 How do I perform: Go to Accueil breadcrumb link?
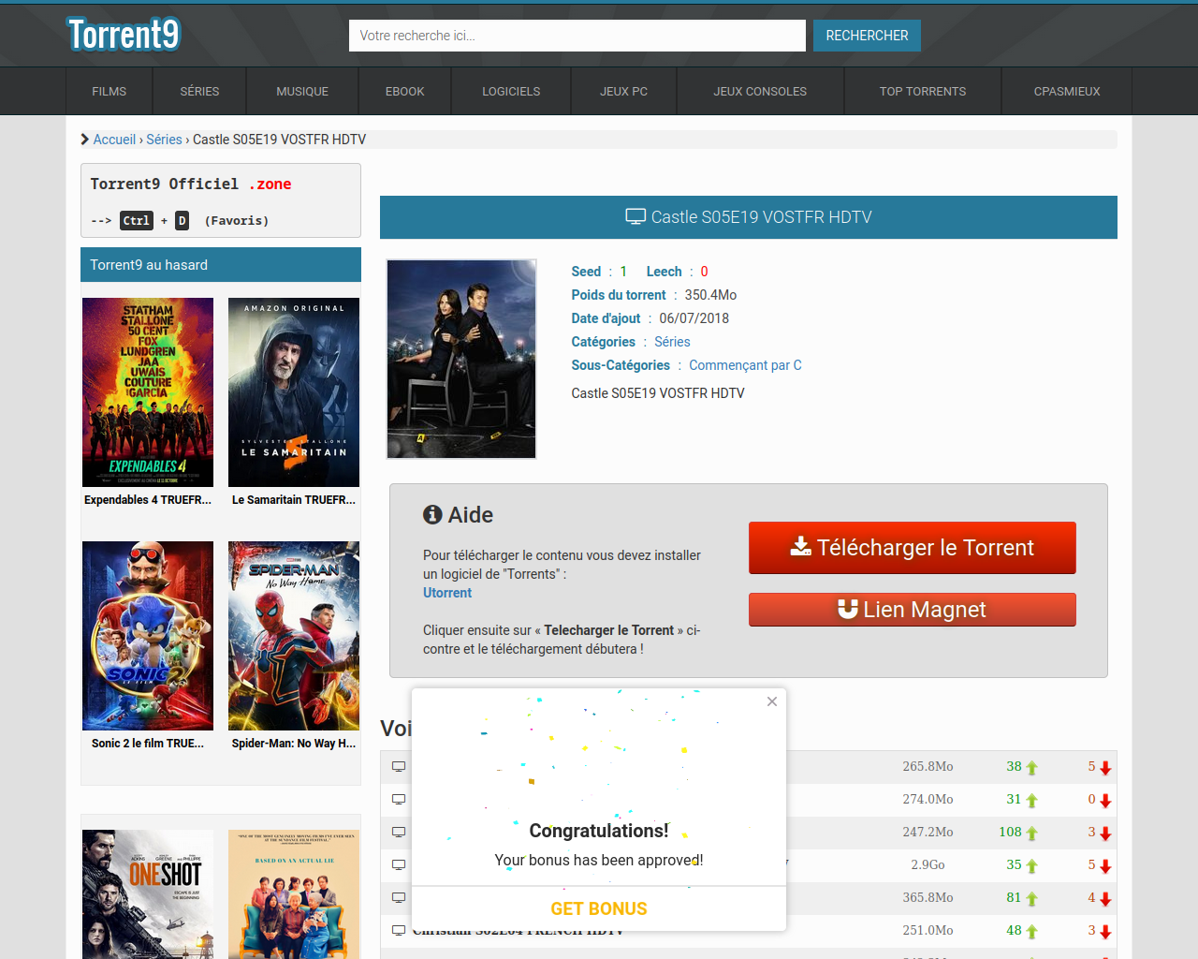(114, 140)
